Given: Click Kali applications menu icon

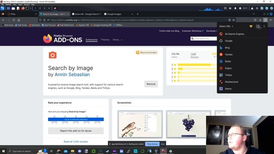Looking at the screenshot, I should pos(3,8).
